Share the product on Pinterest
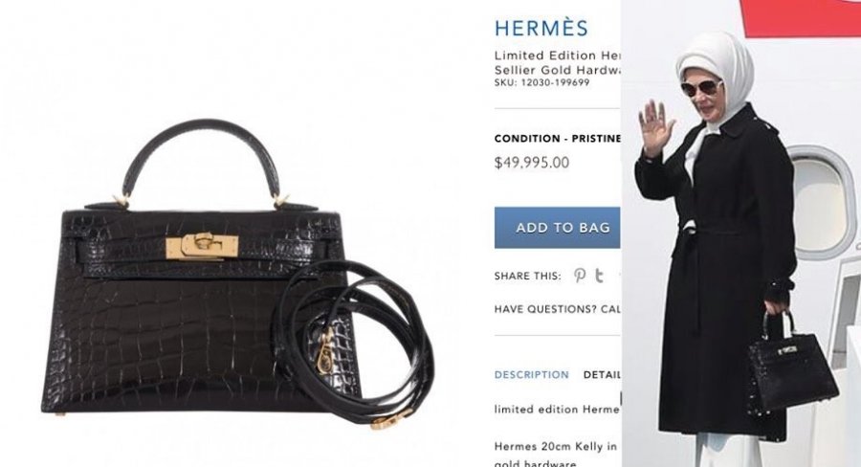This screenshot has height=467, width=861. click(580, 276)
